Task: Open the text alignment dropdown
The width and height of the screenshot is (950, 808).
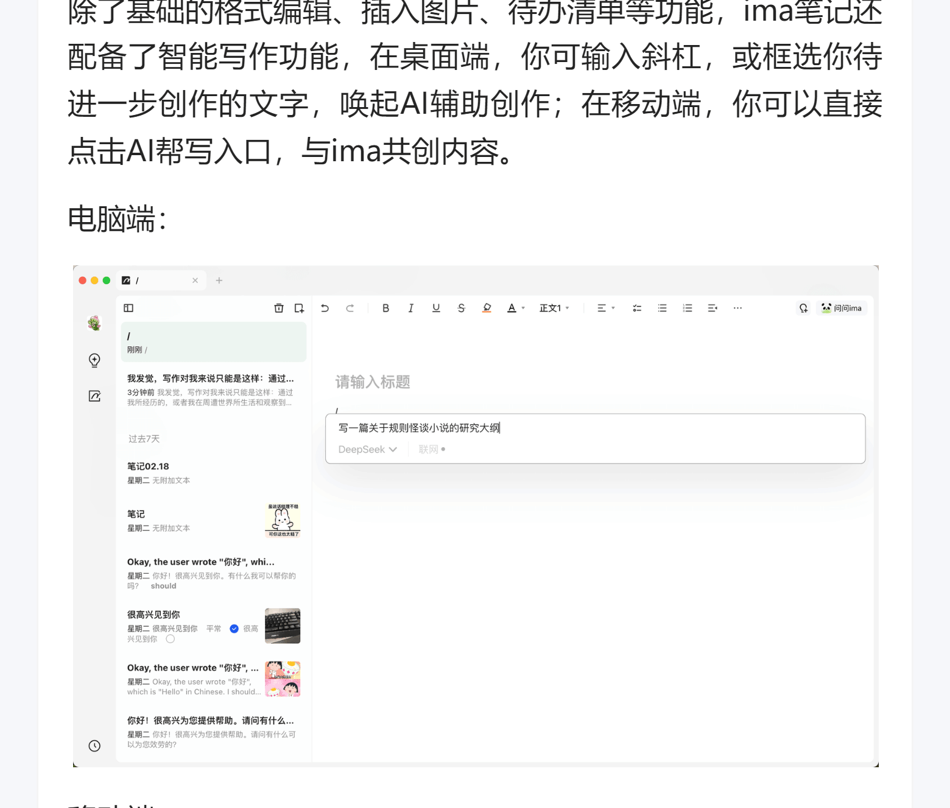Action: 605,308
